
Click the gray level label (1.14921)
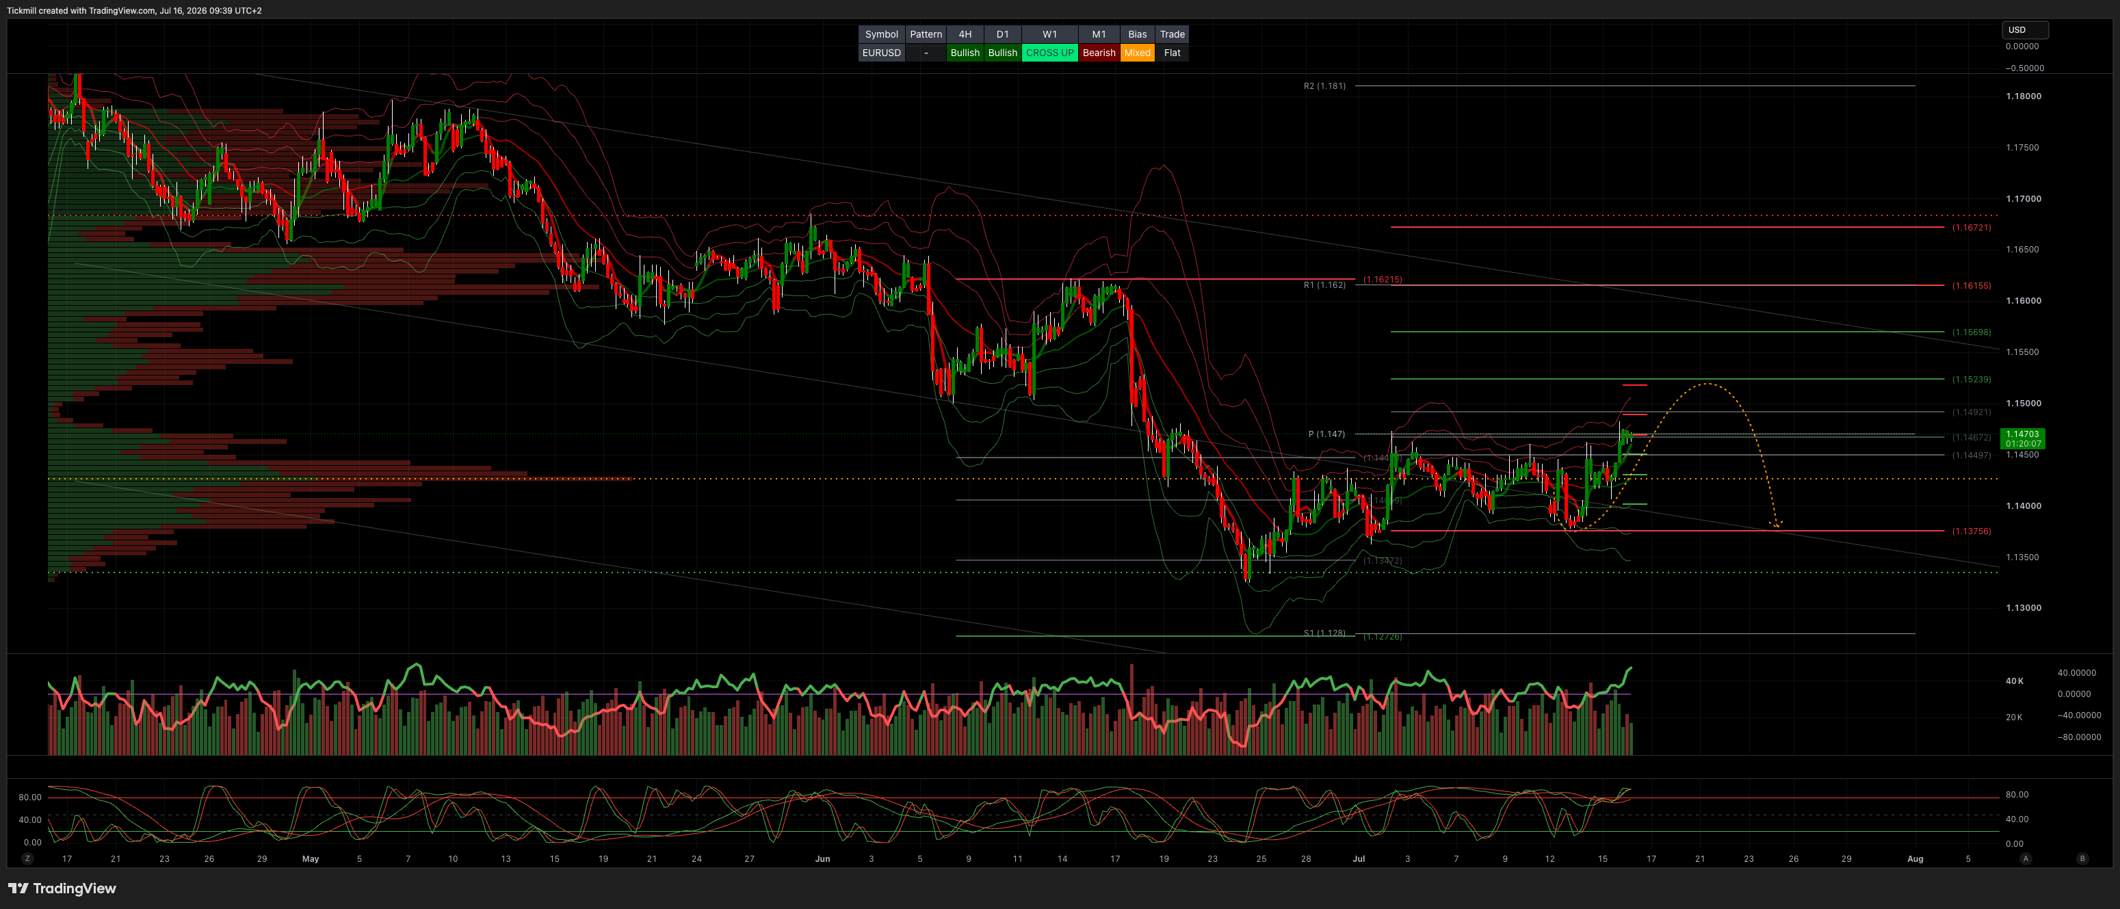point(1971,412)
